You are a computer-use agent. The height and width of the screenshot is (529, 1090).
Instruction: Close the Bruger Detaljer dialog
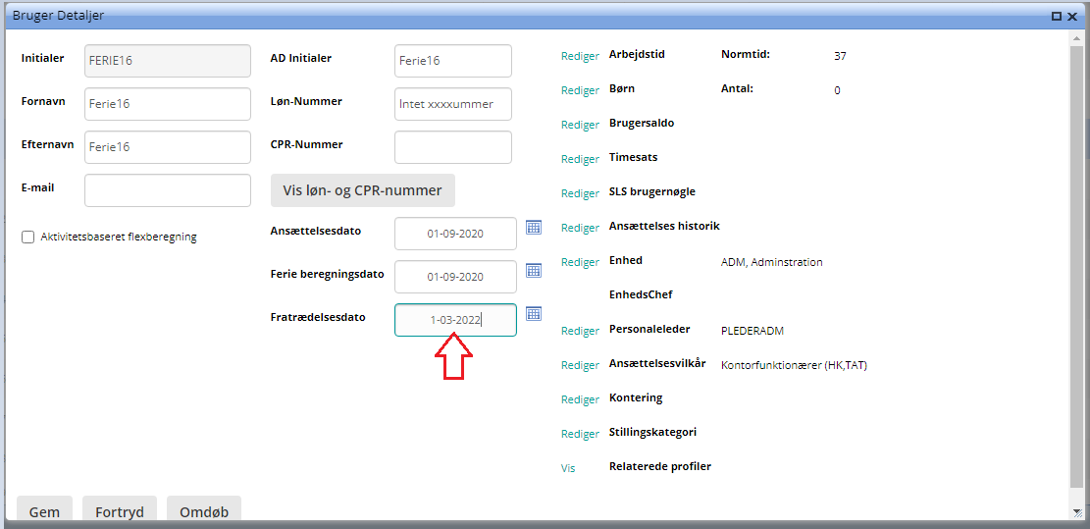1072,17
